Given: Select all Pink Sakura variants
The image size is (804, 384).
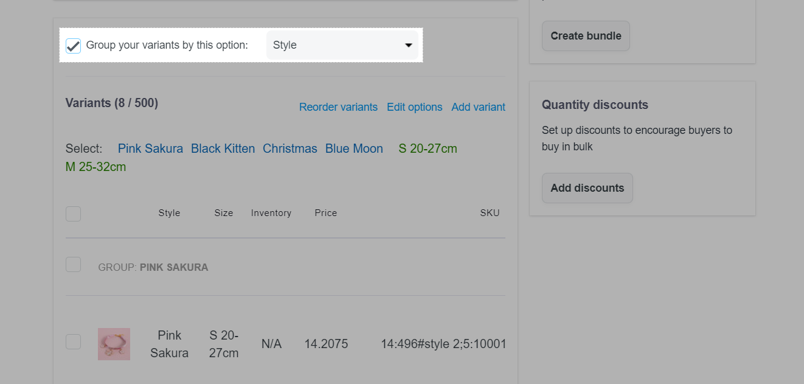Looking at the screenshot, I should click(150, 148).
